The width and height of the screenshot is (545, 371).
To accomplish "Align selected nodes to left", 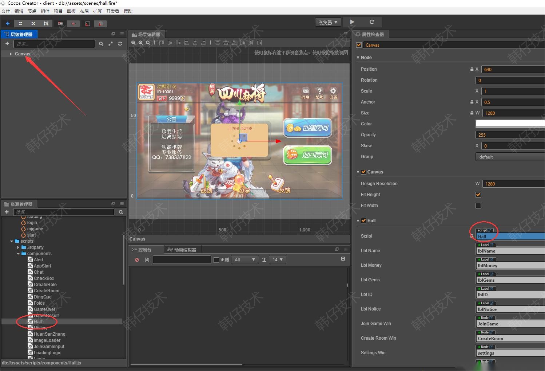I will point(187,43).
